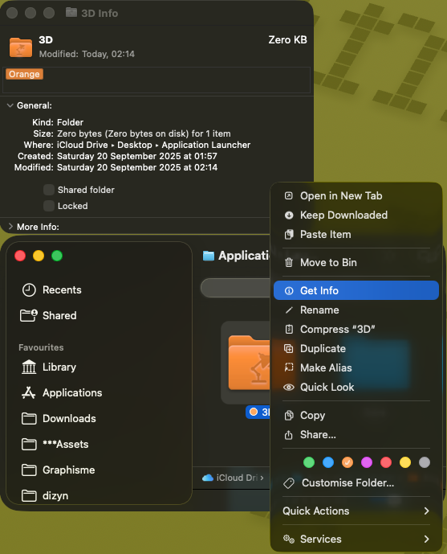Enable the Locked checkbox

pos(49,206)
